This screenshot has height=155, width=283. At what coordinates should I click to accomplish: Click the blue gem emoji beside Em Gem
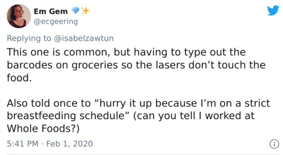(x=75, y=11)
